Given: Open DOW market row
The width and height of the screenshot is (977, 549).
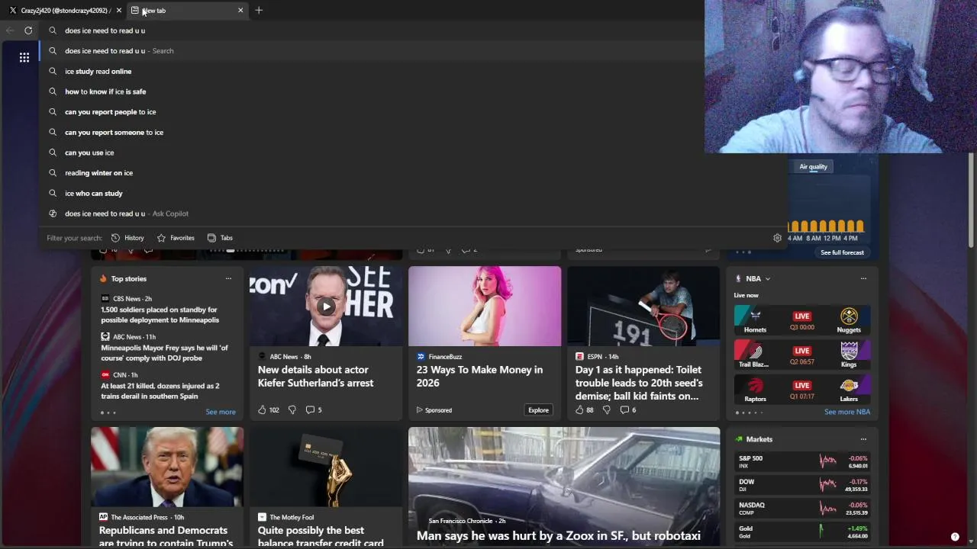Looking at the screenshot, I should pos(801,485).
